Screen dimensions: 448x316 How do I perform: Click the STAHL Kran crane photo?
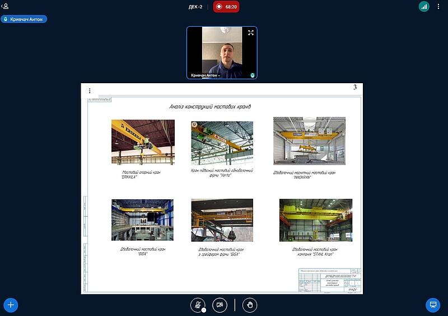[x=315, y=220]
